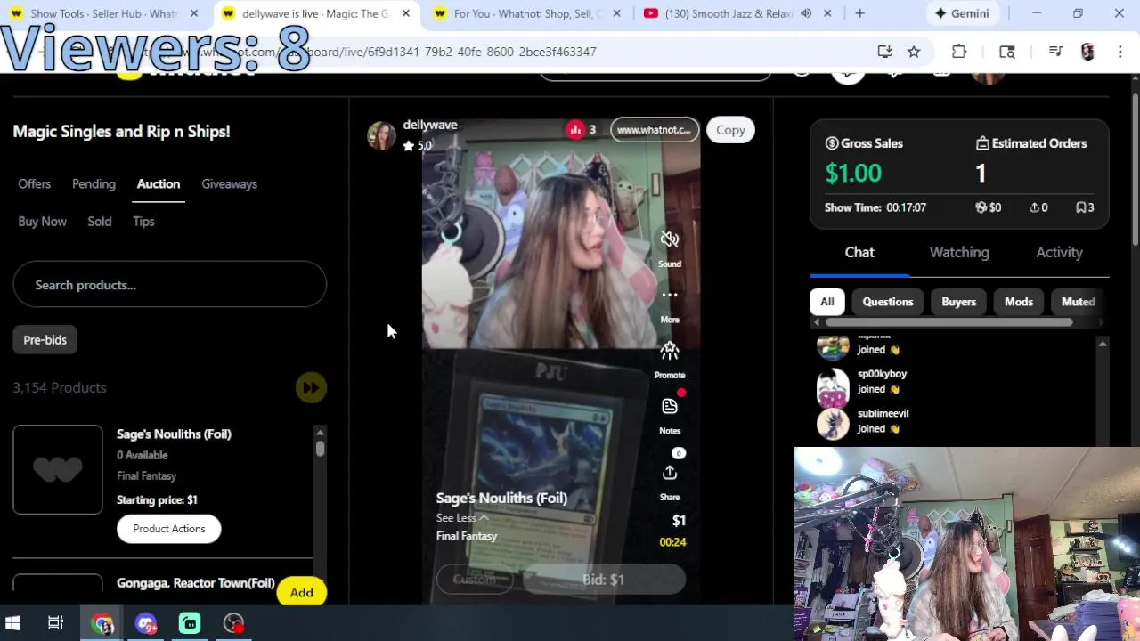Mute the stream with the Sound icon
The image size is (1140, 641).
click(670, 239)
